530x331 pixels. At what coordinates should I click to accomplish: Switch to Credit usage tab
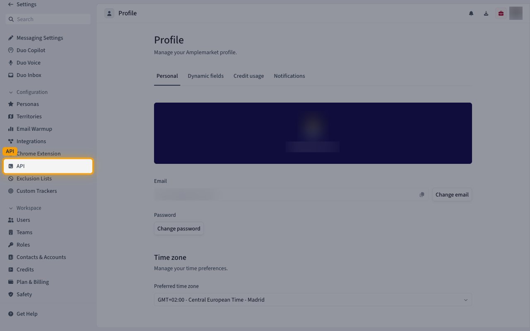[x=248, y=76]
